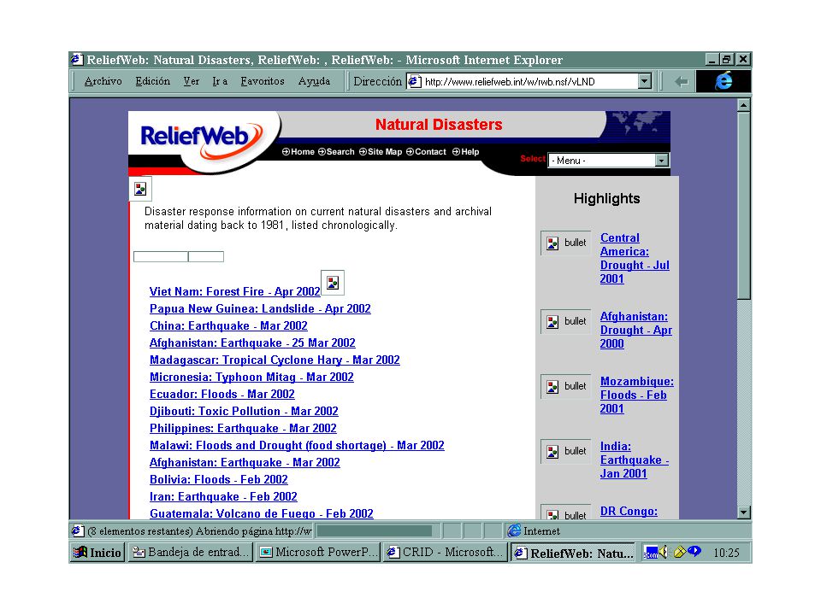Open India: Earthquake - Jan 2001 highlight

tap(634, 460)
